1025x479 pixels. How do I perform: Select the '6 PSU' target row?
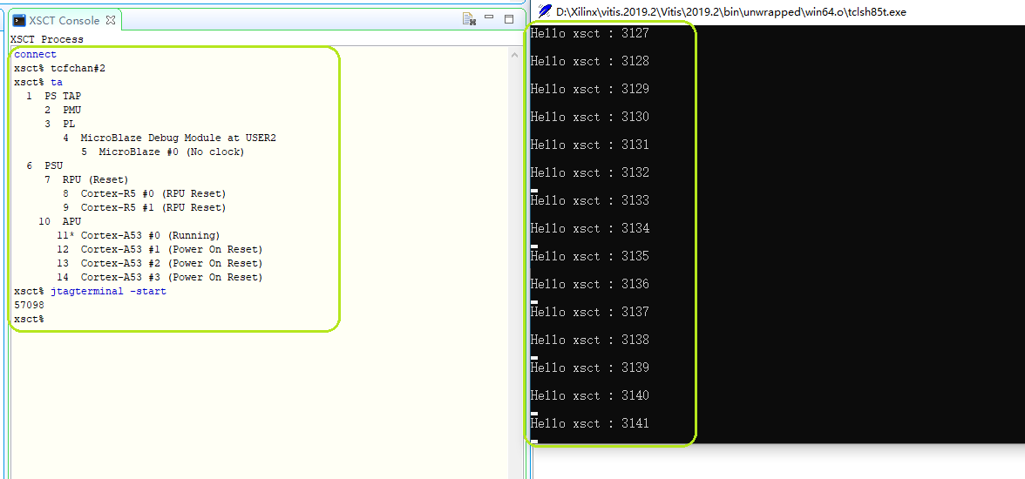[x=44, y=166]
